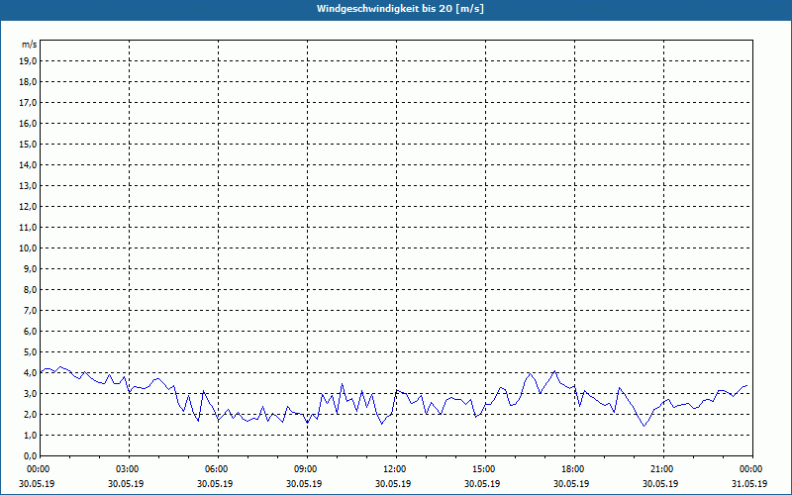This screenshot has width=792, height=495.
Task: Select the "18,0" y-axis label
Action: pyautogui.click(x=28, y=82)
